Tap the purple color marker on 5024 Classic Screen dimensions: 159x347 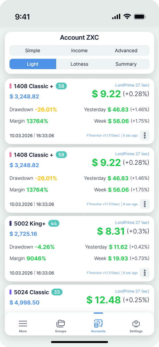(x=11, y=292)
